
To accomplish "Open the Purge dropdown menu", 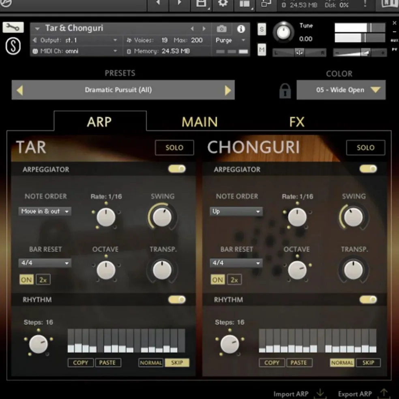I will coord(230,40).
